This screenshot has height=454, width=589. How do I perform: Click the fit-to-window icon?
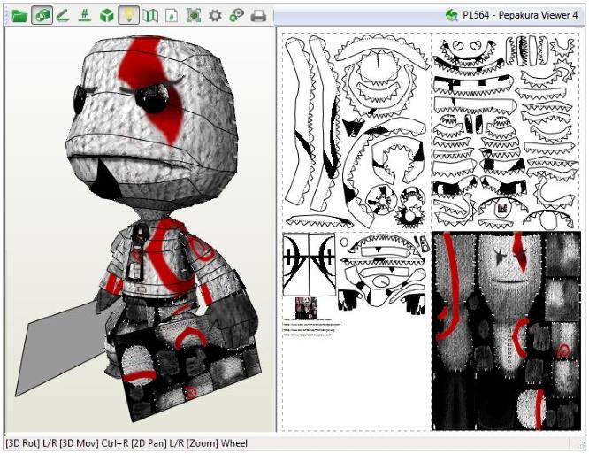coord(194,16)
